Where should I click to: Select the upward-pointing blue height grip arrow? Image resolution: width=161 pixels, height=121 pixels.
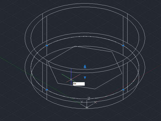tap(85, 66)
